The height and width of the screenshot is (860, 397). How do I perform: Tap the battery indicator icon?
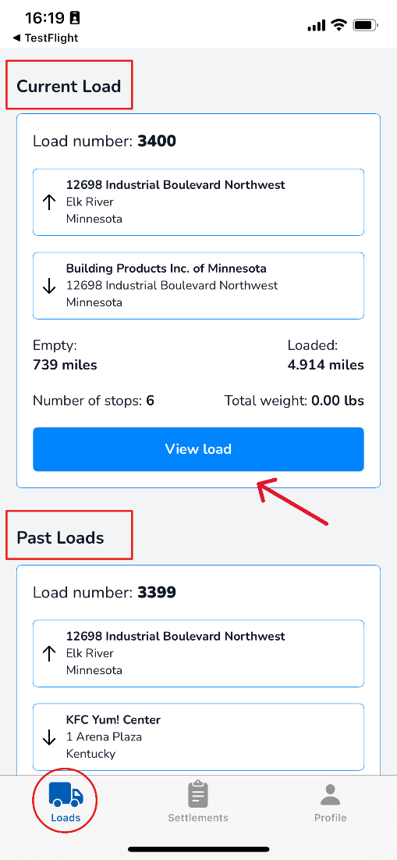click(x=365, y=25)
